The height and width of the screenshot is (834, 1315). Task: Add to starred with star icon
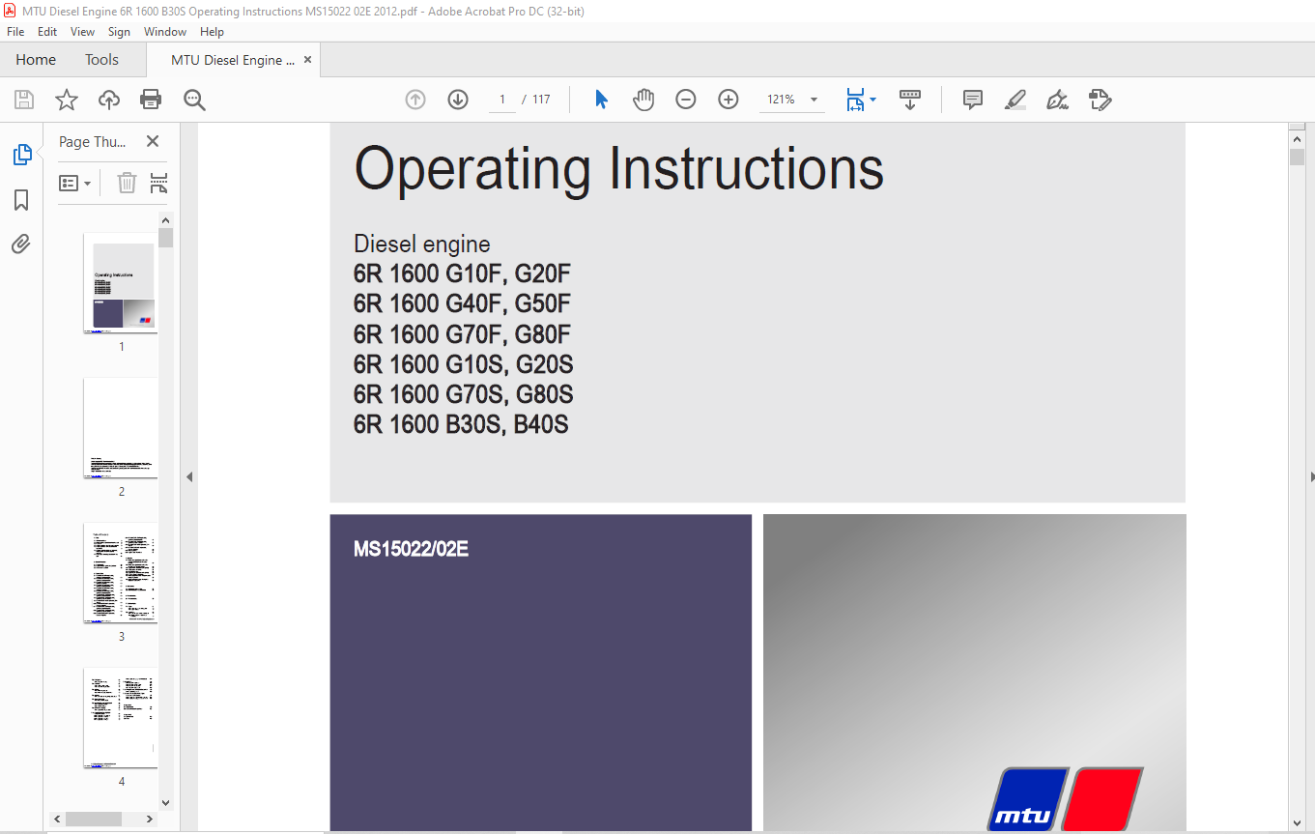(66, 100)
